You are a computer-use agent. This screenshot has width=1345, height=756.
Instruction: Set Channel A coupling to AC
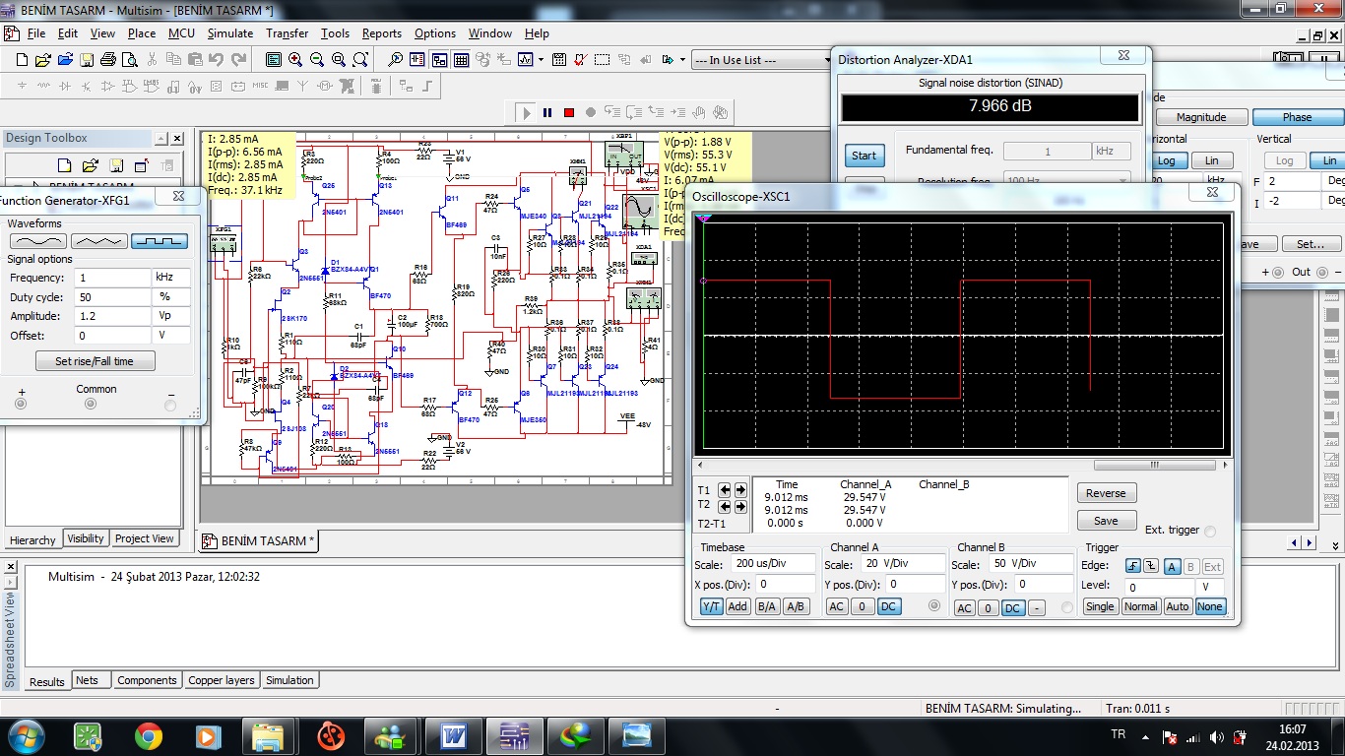click(x=836, y=606)
